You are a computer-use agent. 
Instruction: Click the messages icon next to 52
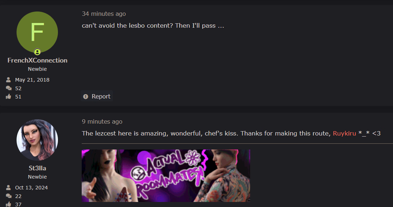click(9, 88)
